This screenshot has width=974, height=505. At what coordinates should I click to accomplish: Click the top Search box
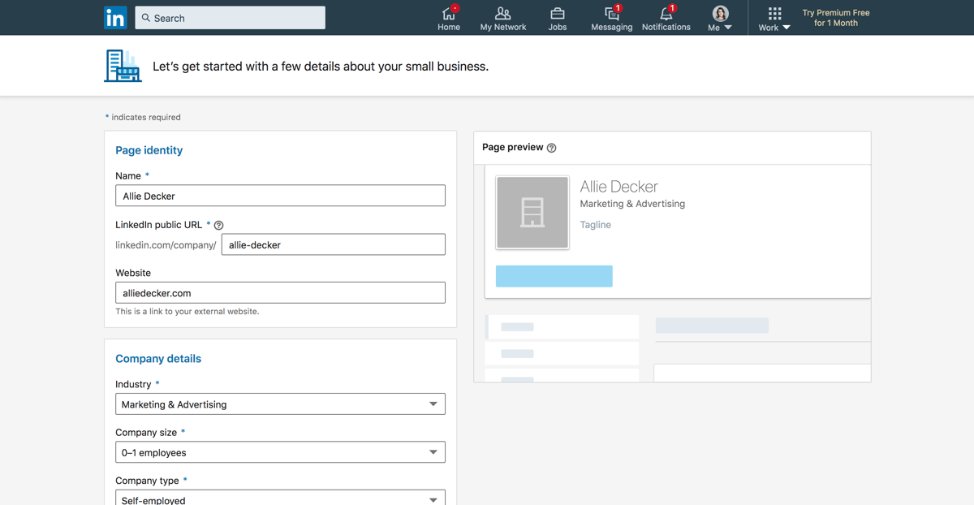pos(231,18)
